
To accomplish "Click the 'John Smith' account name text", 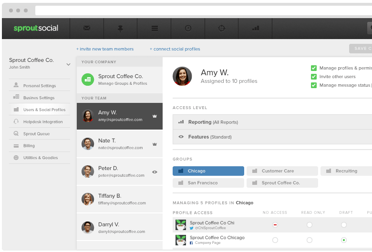I will click(x=20, y=67).
